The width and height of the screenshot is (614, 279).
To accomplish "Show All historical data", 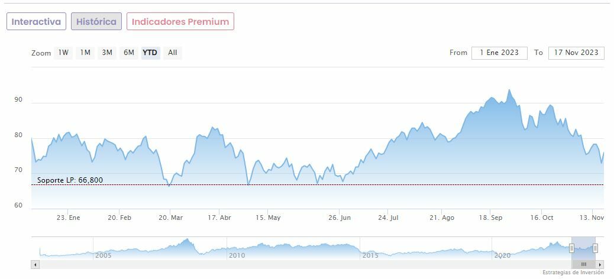I will (x=172, y=53).
